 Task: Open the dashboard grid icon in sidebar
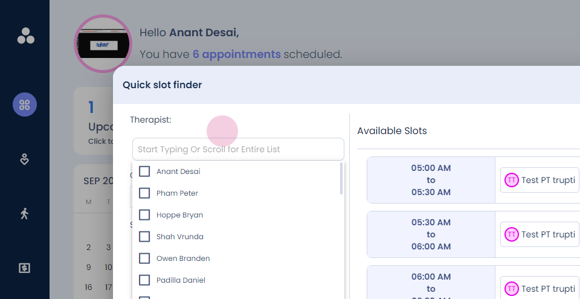[25, 104]
